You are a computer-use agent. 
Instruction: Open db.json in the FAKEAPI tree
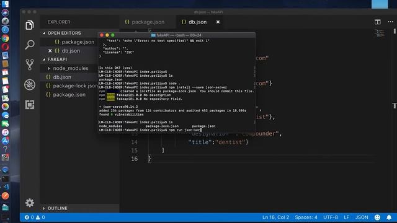point(62,77)
